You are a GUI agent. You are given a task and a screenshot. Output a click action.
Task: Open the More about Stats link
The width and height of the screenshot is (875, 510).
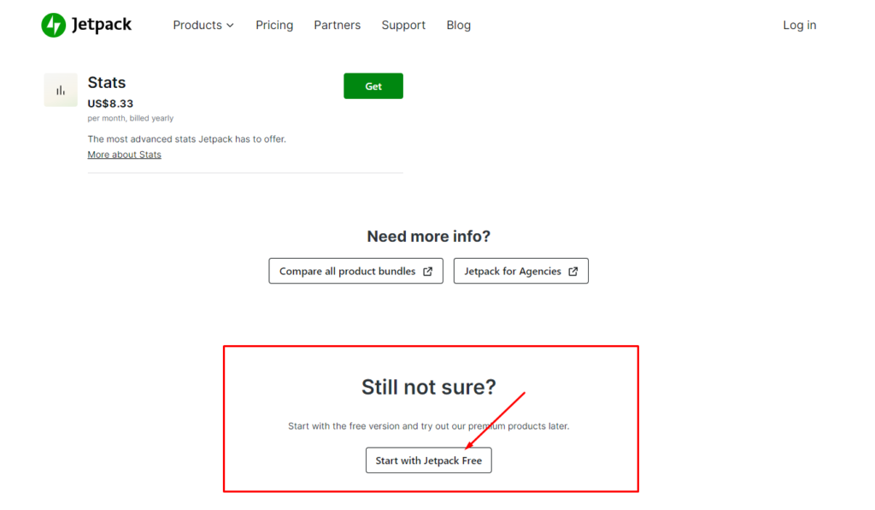tap(125, 155)
